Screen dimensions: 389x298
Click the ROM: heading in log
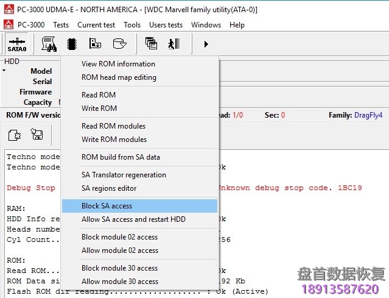coord(16,260)
